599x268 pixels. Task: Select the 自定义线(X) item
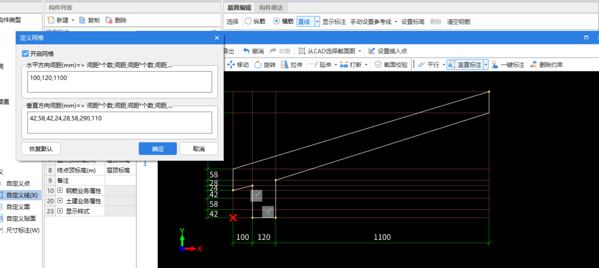coord(21,195)
